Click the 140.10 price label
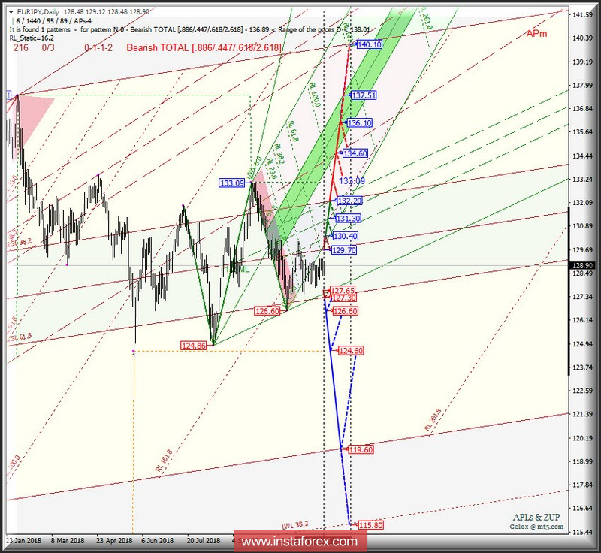The height and width of the screenshot is (553, 601). [370, 44]
